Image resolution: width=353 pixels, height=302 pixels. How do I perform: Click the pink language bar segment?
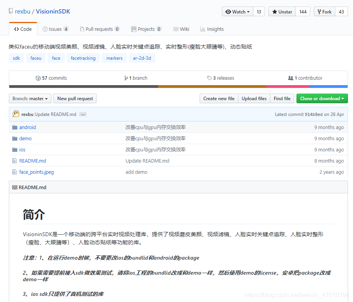288,86
